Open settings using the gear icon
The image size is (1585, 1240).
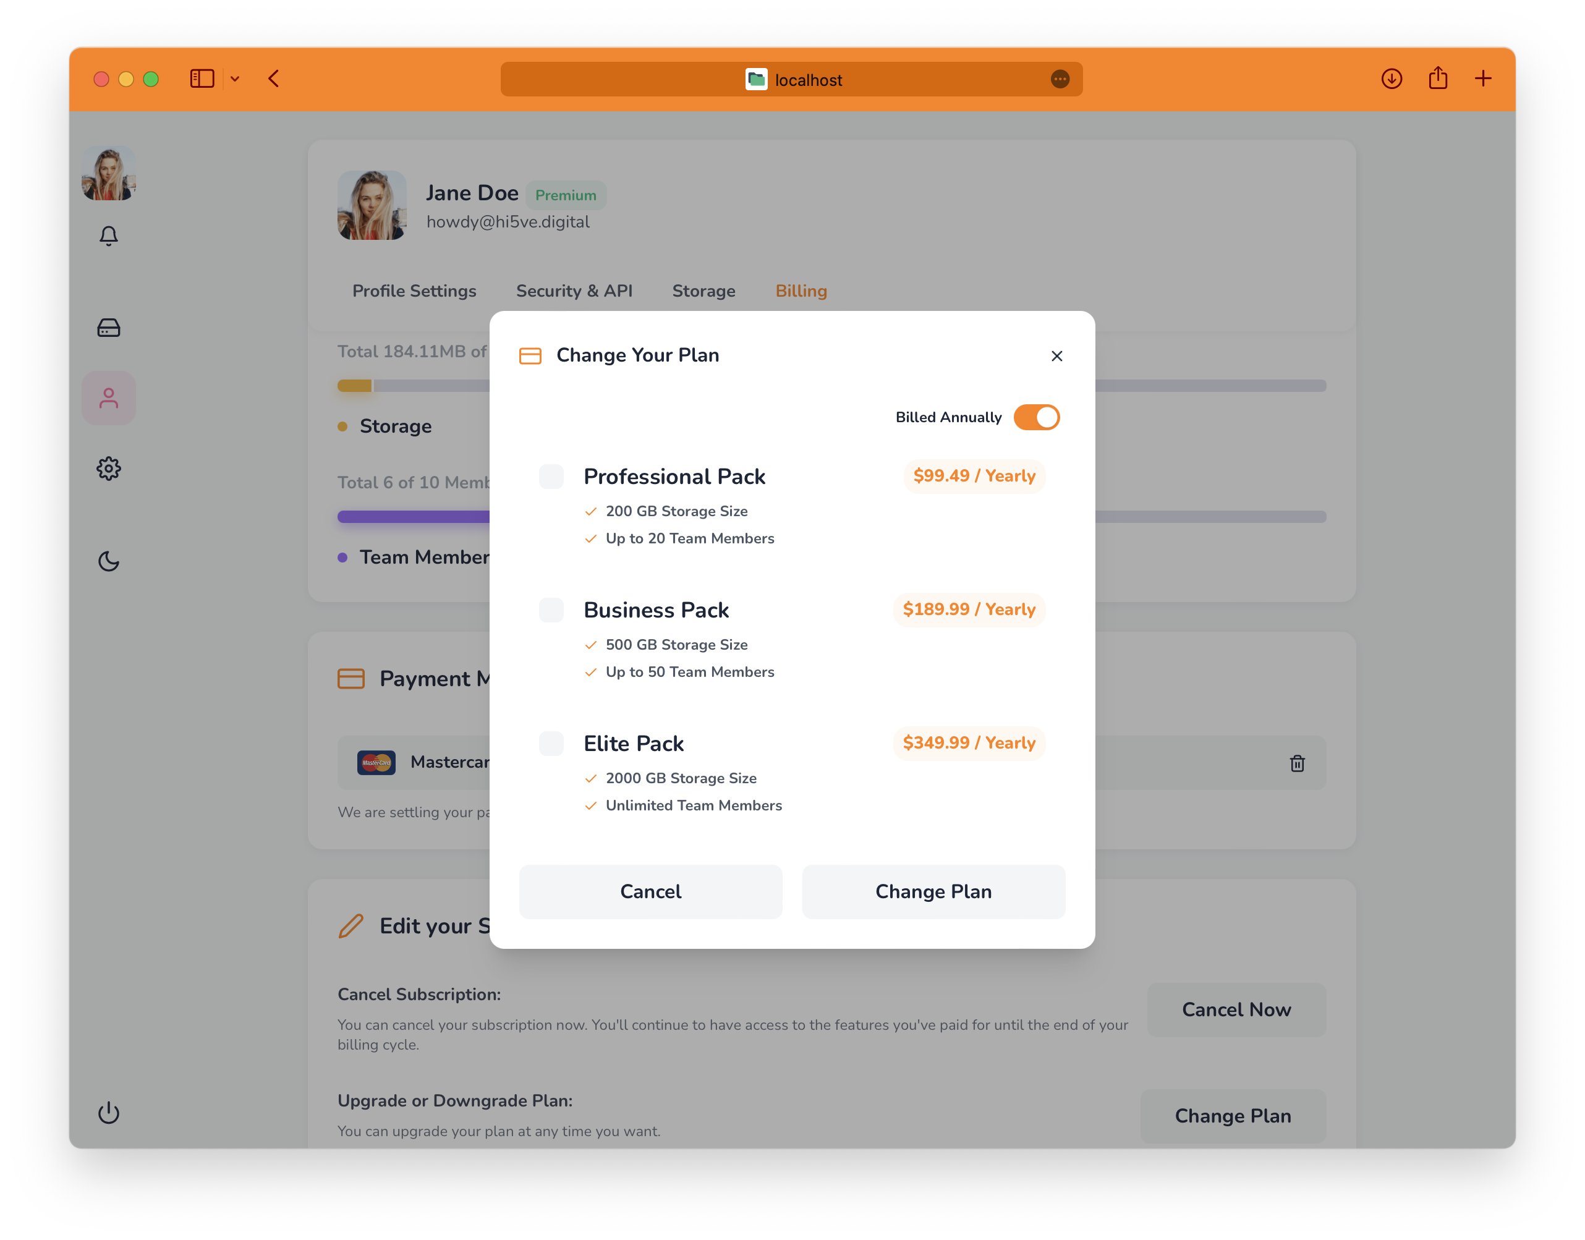point(109,469)
